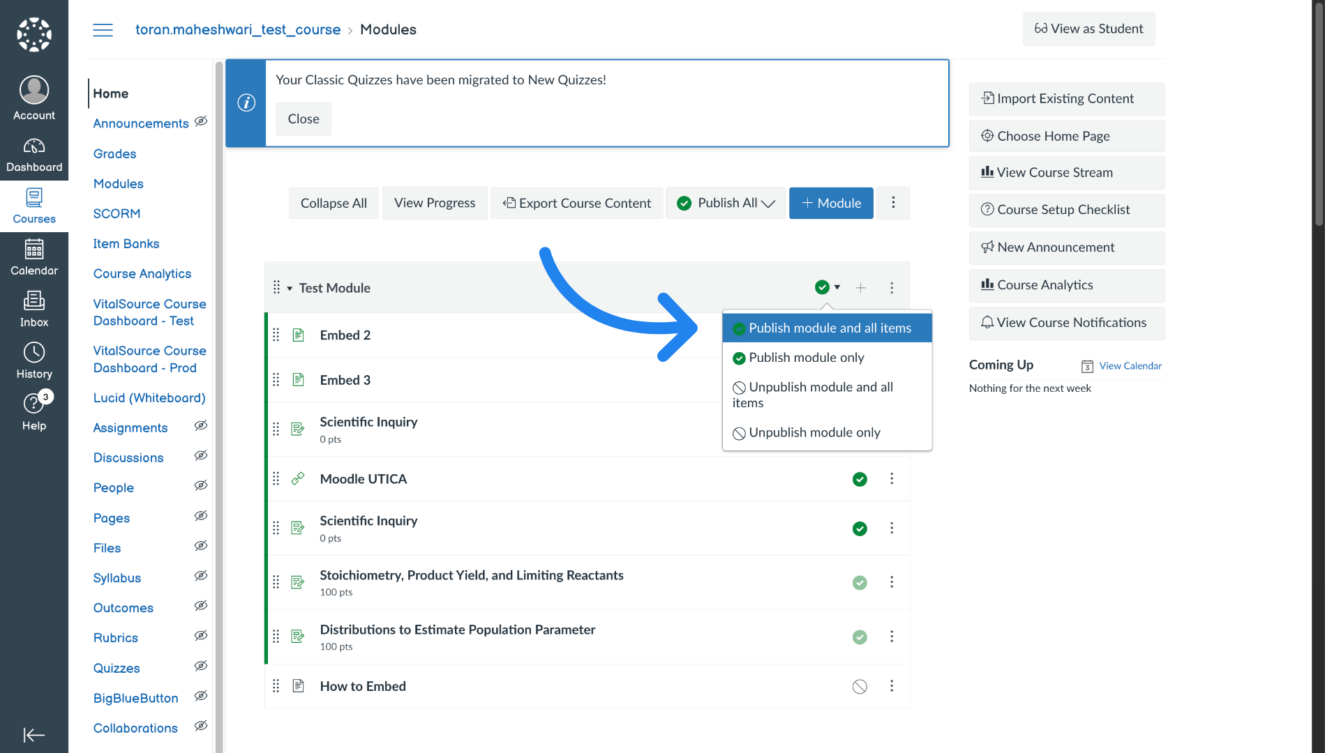The height and width of the screenshot is (753, 1325).
Task: Click the page icon for Embed 3
Action: point(298,379)
